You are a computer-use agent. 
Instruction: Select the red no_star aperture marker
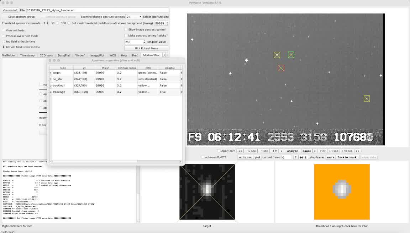[x=281, y=68]
